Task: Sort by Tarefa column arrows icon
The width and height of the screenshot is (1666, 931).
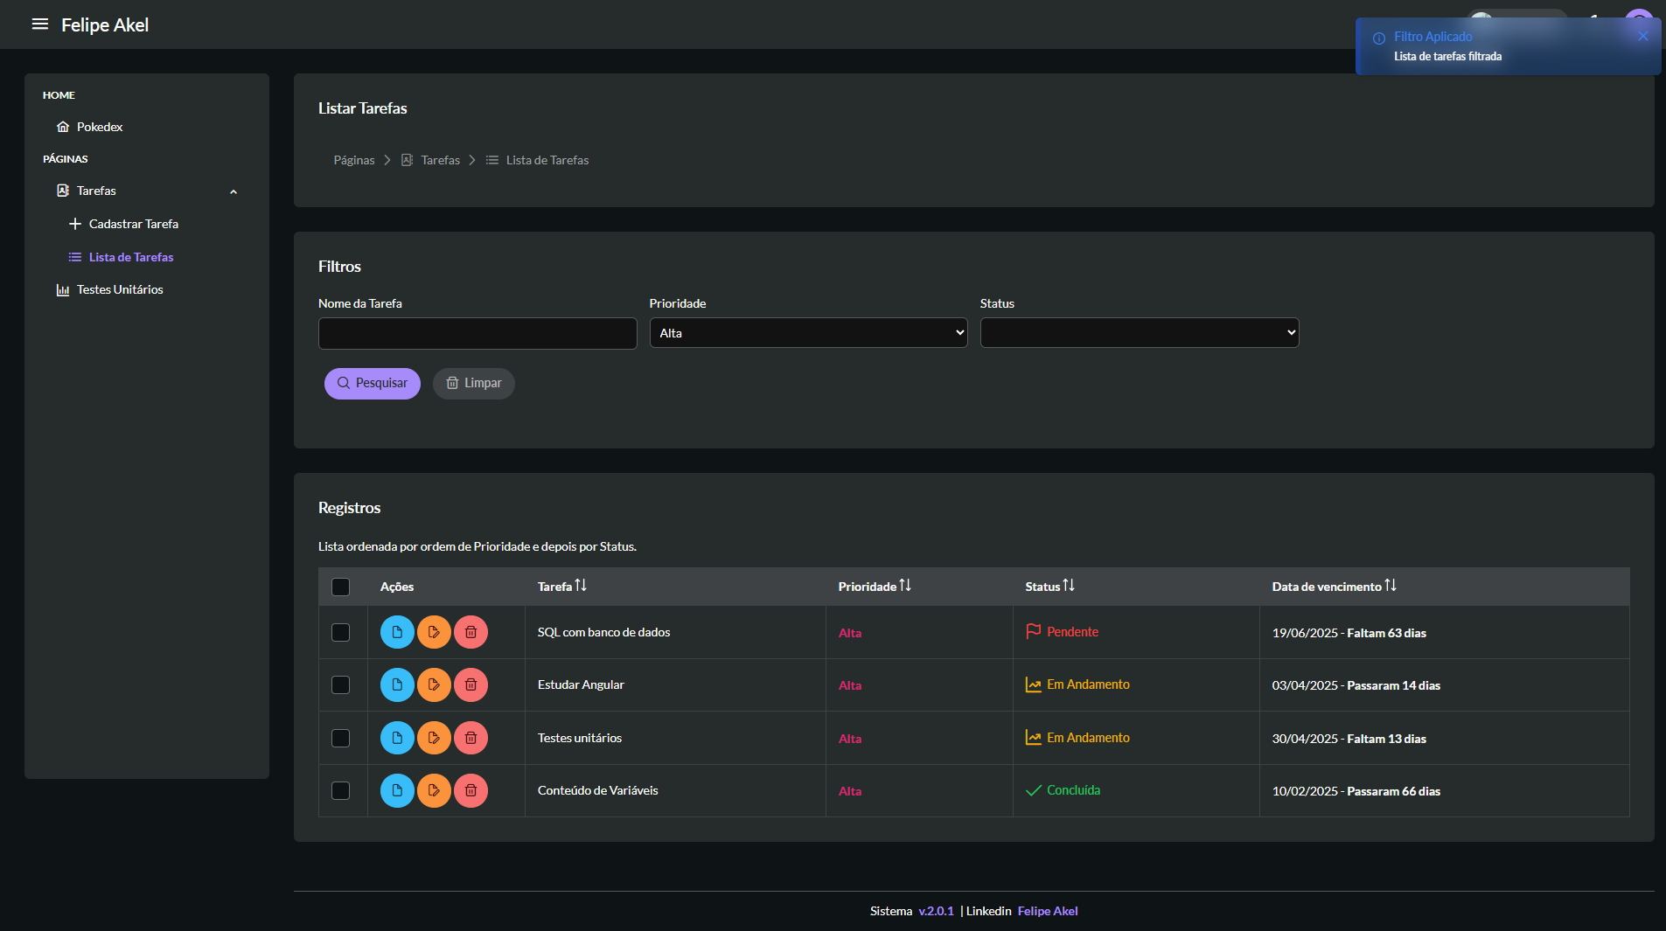Action: click(x=581, y=586)
